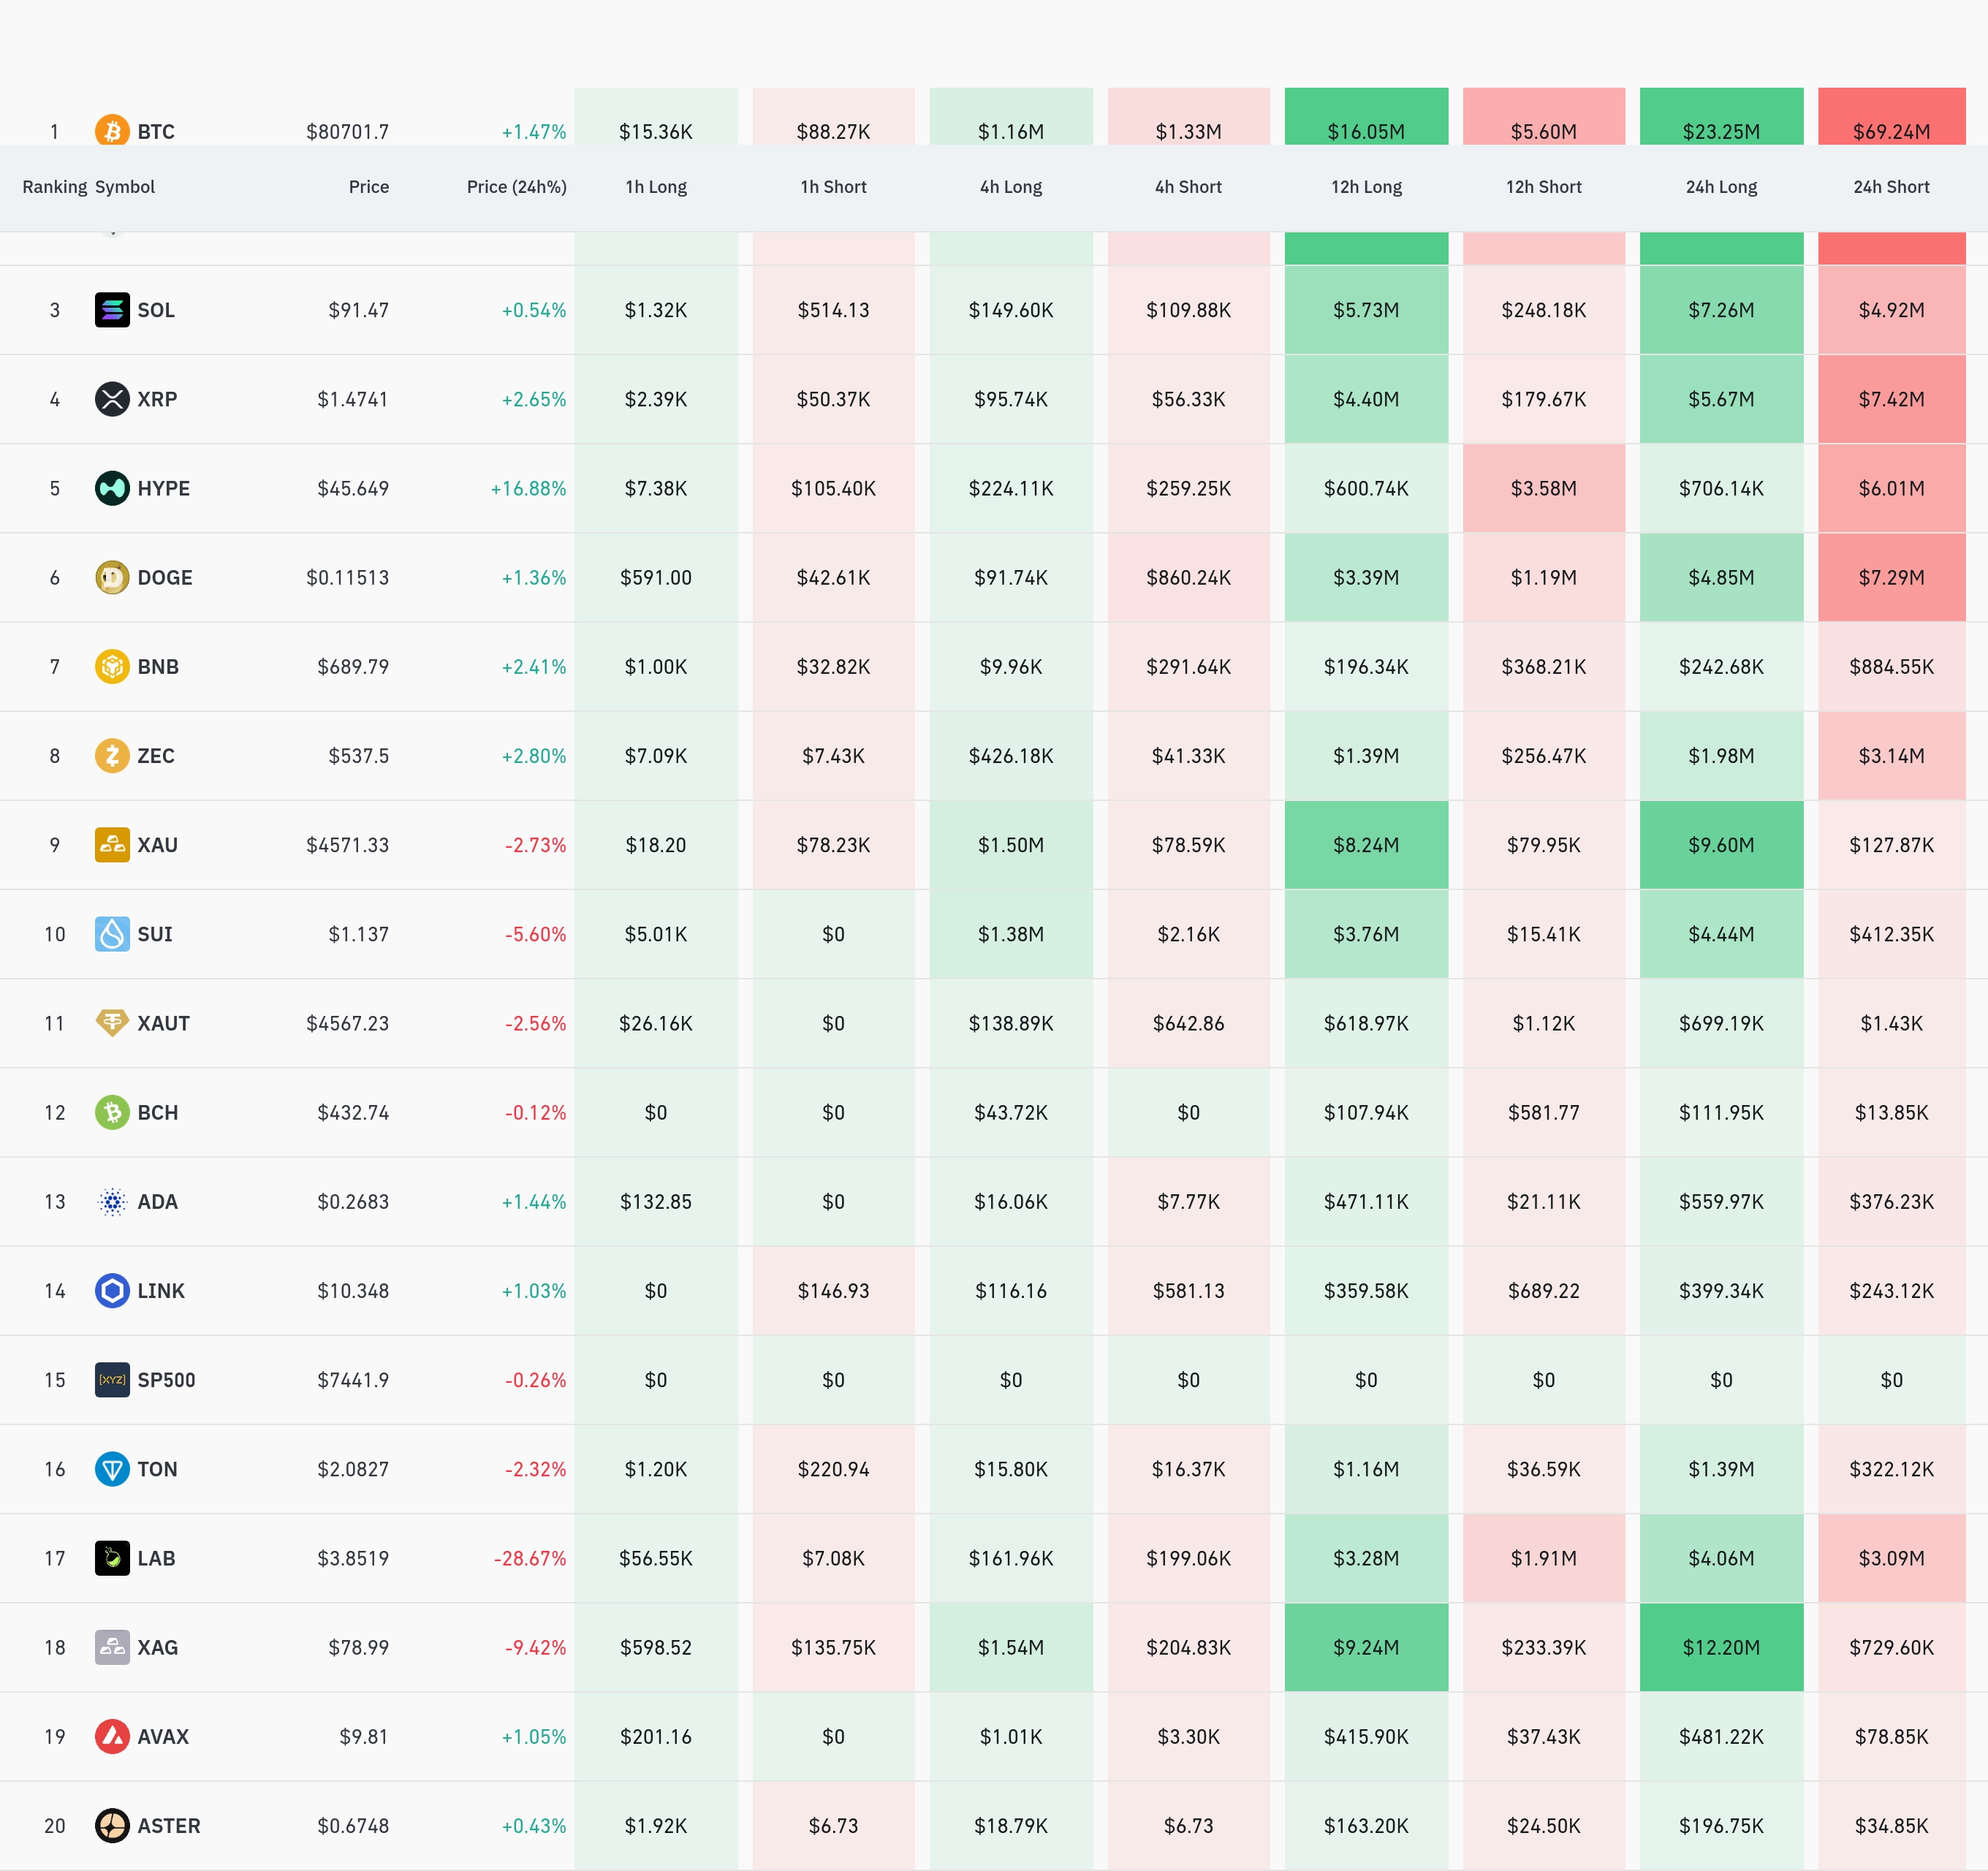Click the LINK Chainlink hexagon icon
This screenshot has width=1988, height=1871.
(x=112, y=1290)
